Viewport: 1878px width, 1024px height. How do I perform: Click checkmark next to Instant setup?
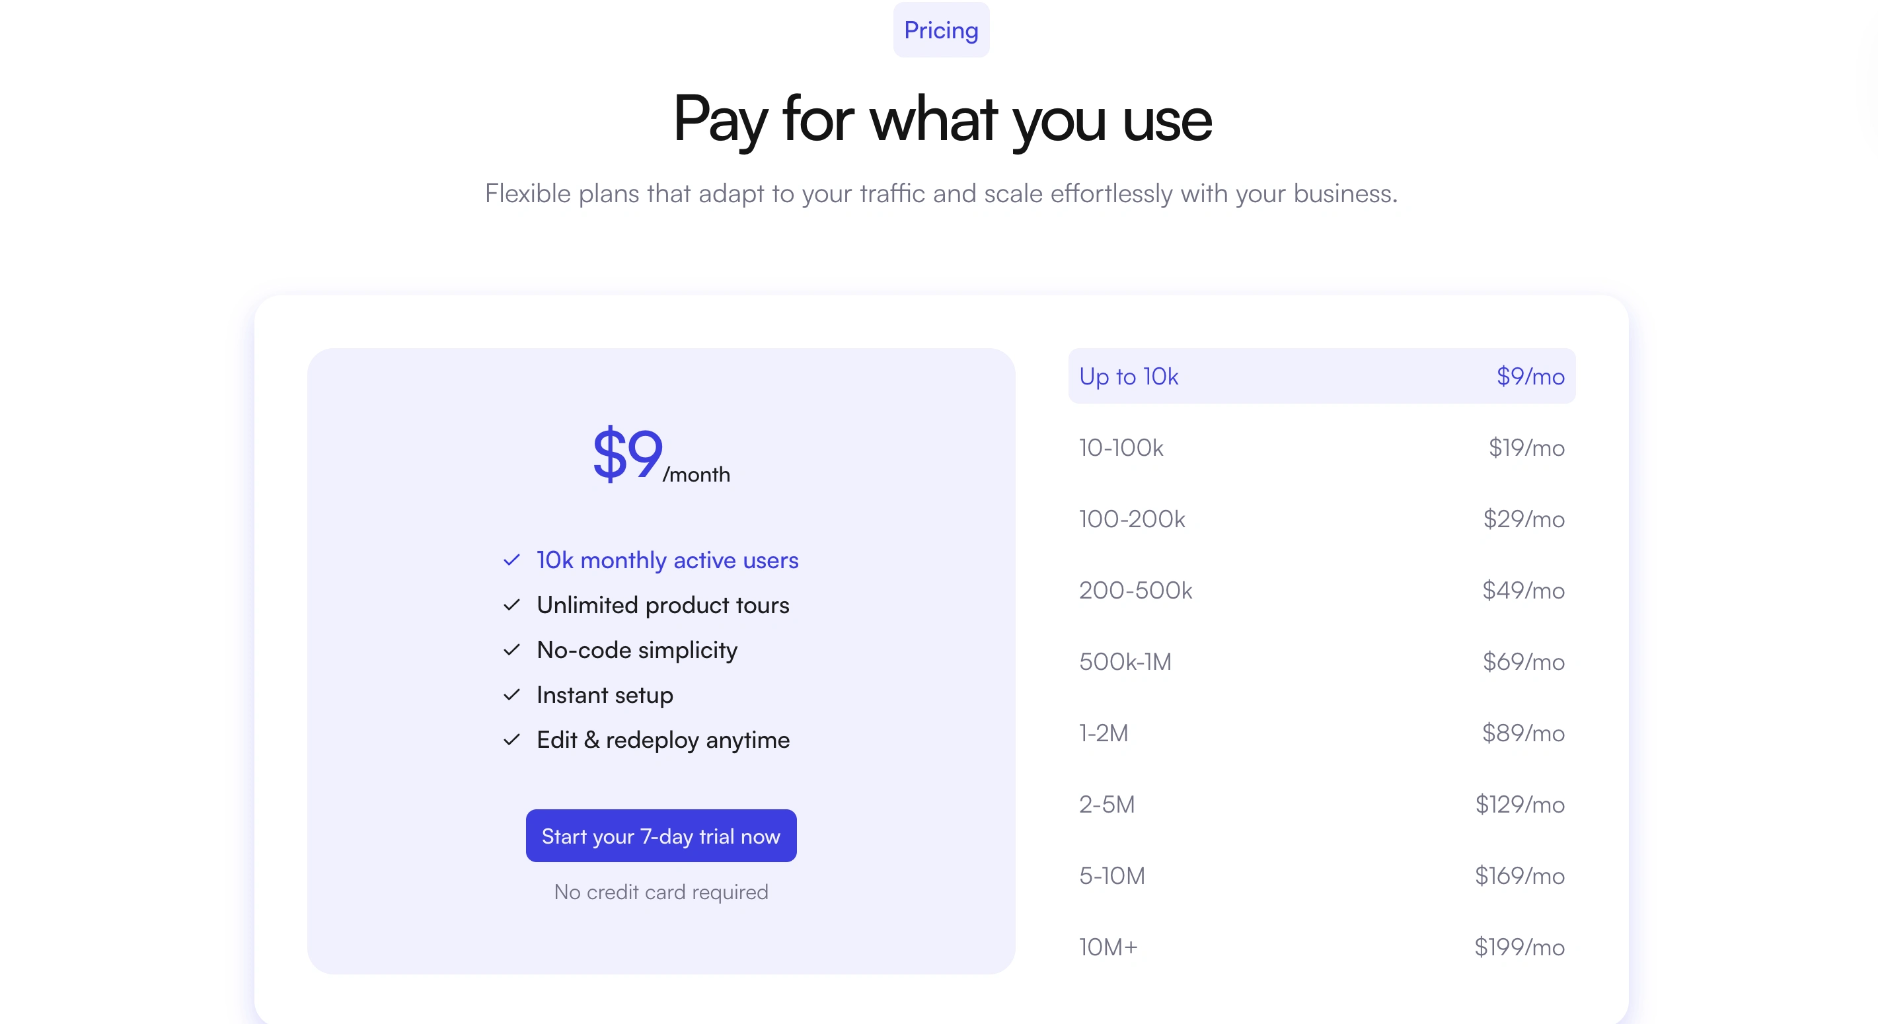tap(511, 694)
